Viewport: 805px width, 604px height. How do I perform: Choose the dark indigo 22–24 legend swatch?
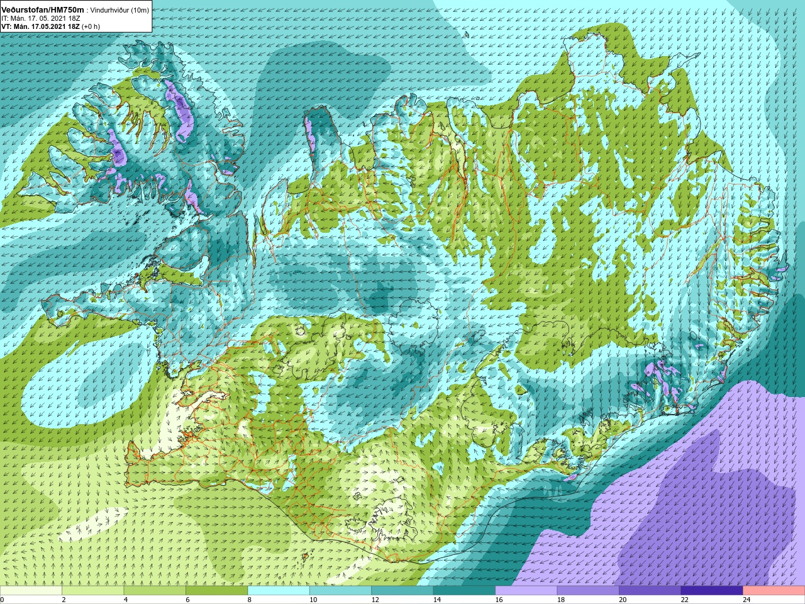pyautogui.click(x=711, y=591)
